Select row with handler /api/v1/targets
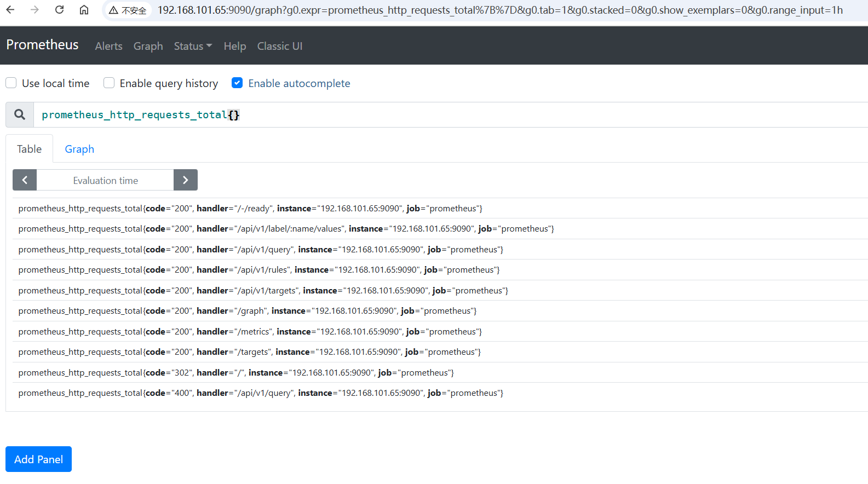Screen dimensions: 868x484 [x=440, y=290]
